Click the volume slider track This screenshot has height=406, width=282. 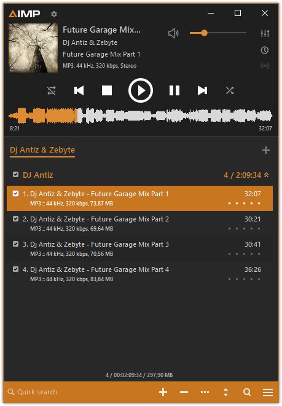point(218,33)
